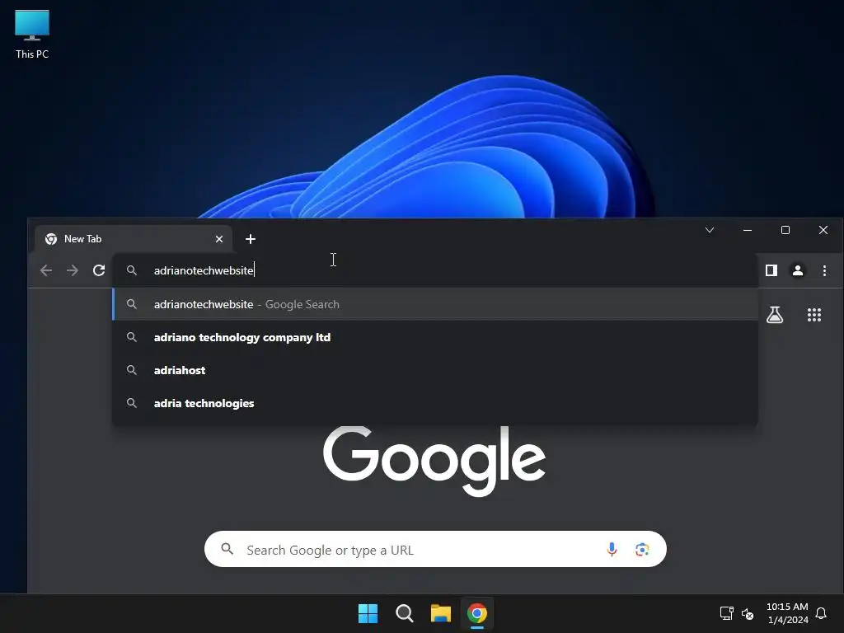The image size is (844, 633).
Task: Select suggestion adrianotechwebsite - Google Search
Action: coord(435,304)
